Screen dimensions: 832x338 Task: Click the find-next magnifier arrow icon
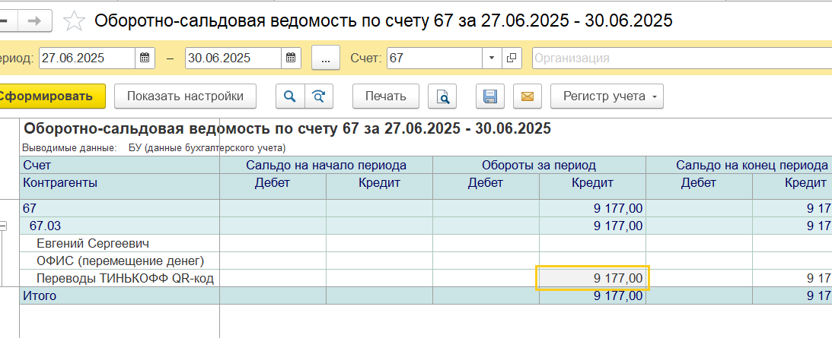319,96
